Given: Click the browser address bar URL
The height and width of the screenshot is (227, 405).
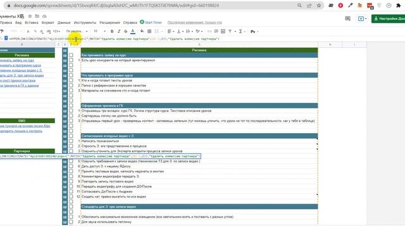Looking at the screenshot, I should tap(116, 6).
